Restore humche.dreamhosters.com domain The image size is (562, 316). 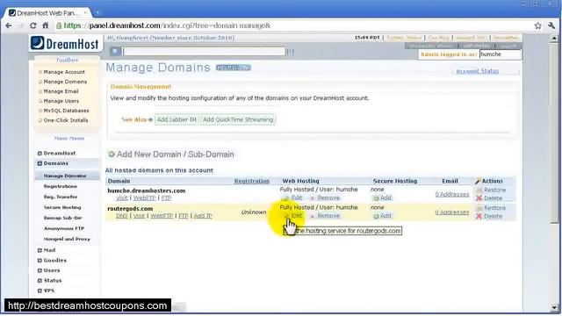[491, 190]
